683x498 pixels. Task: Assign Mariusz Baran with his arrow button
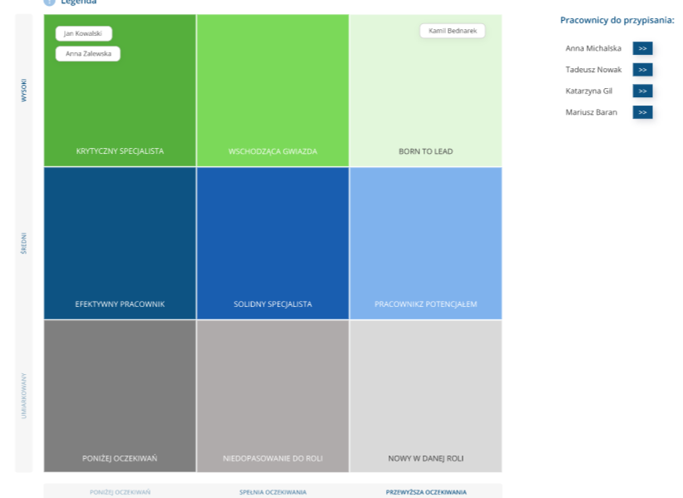[642, 112]
